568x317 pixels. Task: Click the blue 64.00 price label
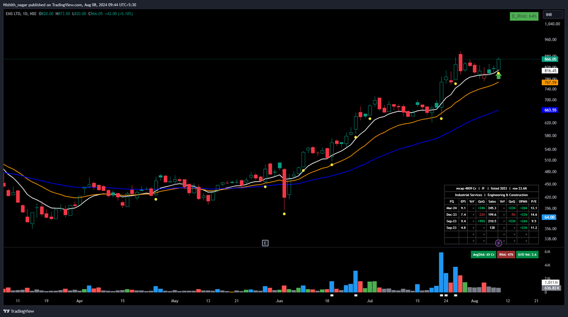(550, 217)
